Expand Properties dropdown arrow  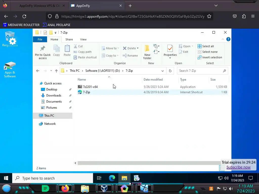[x=170, y=58]
